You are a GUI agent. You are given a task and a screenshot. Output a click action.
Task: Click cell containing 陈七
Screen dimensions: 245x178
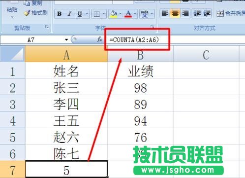(66, 153)
